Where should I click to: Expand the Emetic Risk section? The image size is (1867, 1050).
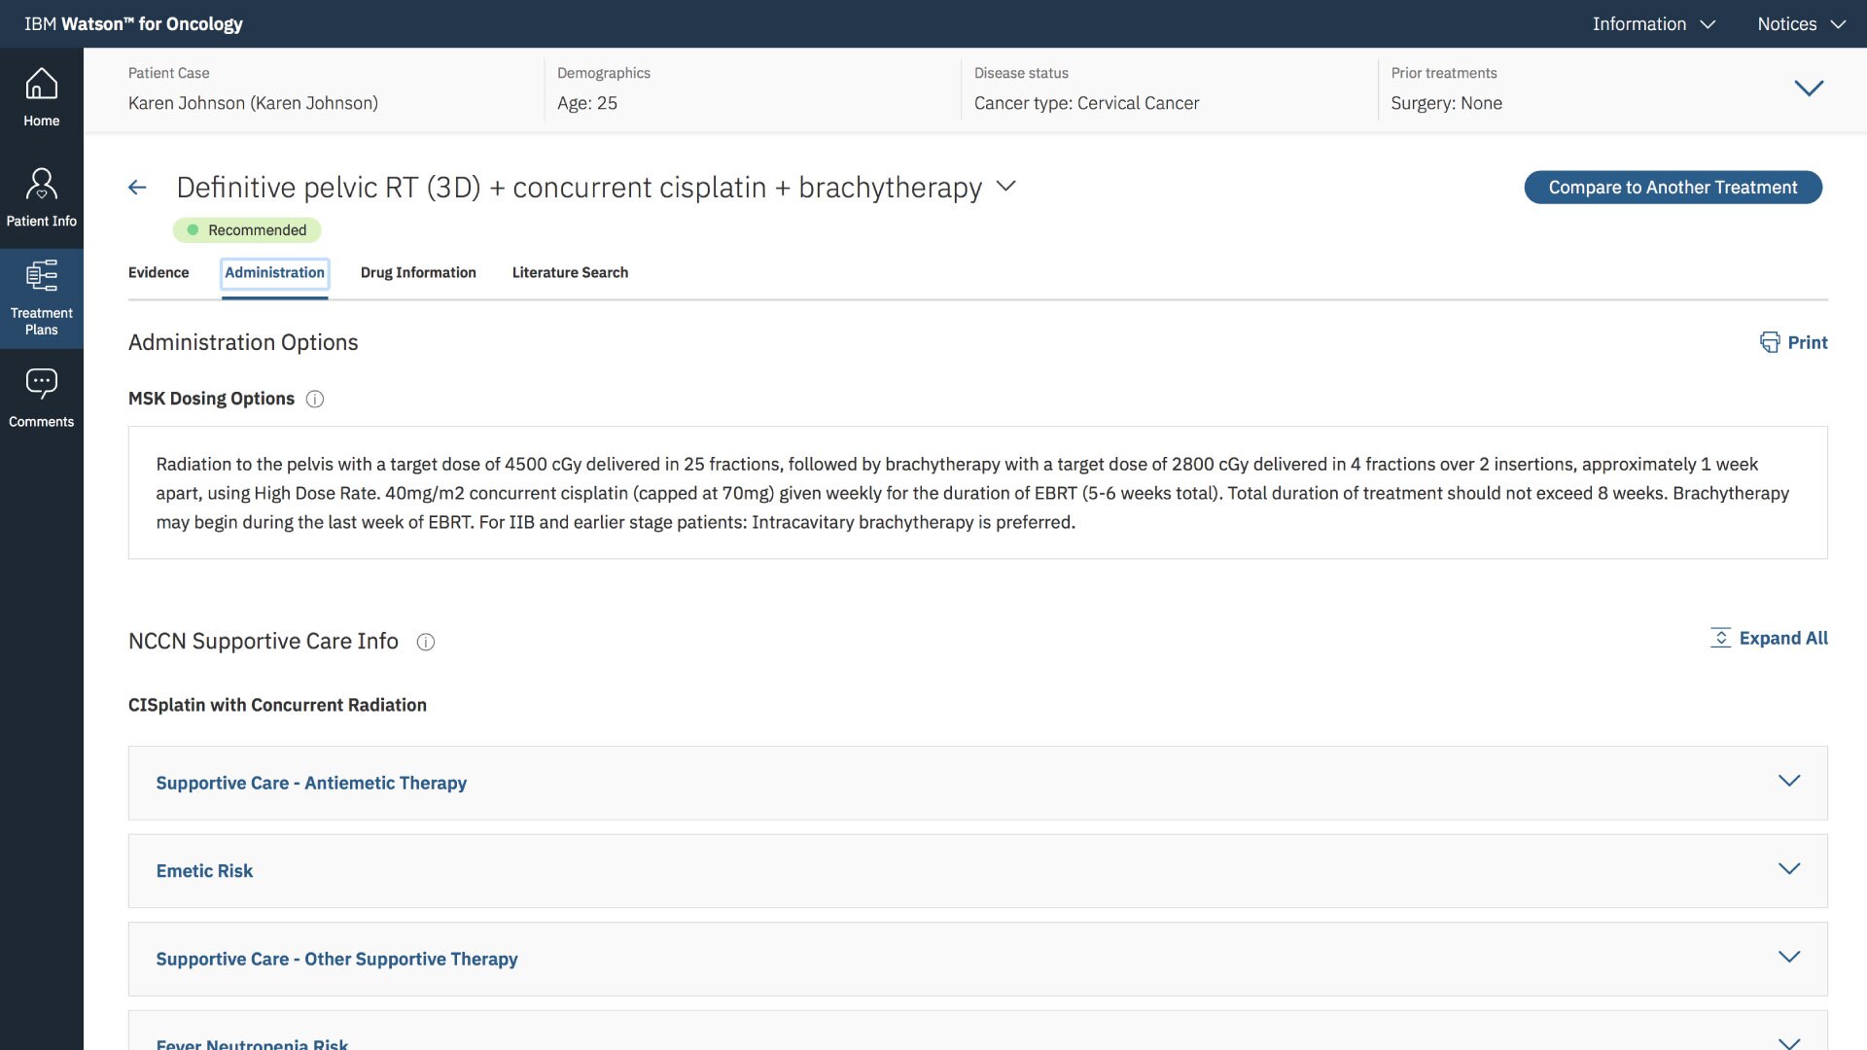(x=1788, y=870)
